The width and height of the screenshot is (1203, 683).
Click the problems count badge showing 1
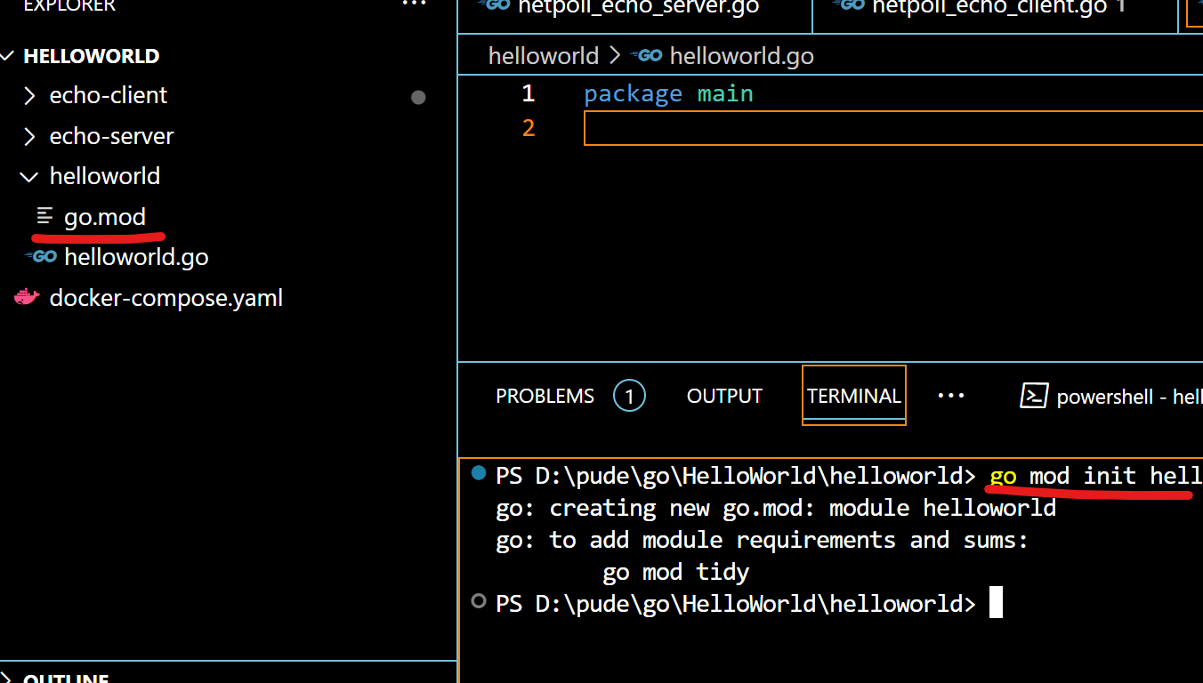(629, 396)
